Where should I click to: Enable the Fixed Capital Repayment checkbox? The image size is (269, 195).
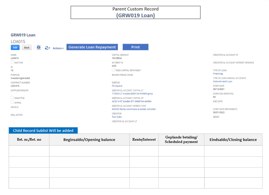coord(113,70)
